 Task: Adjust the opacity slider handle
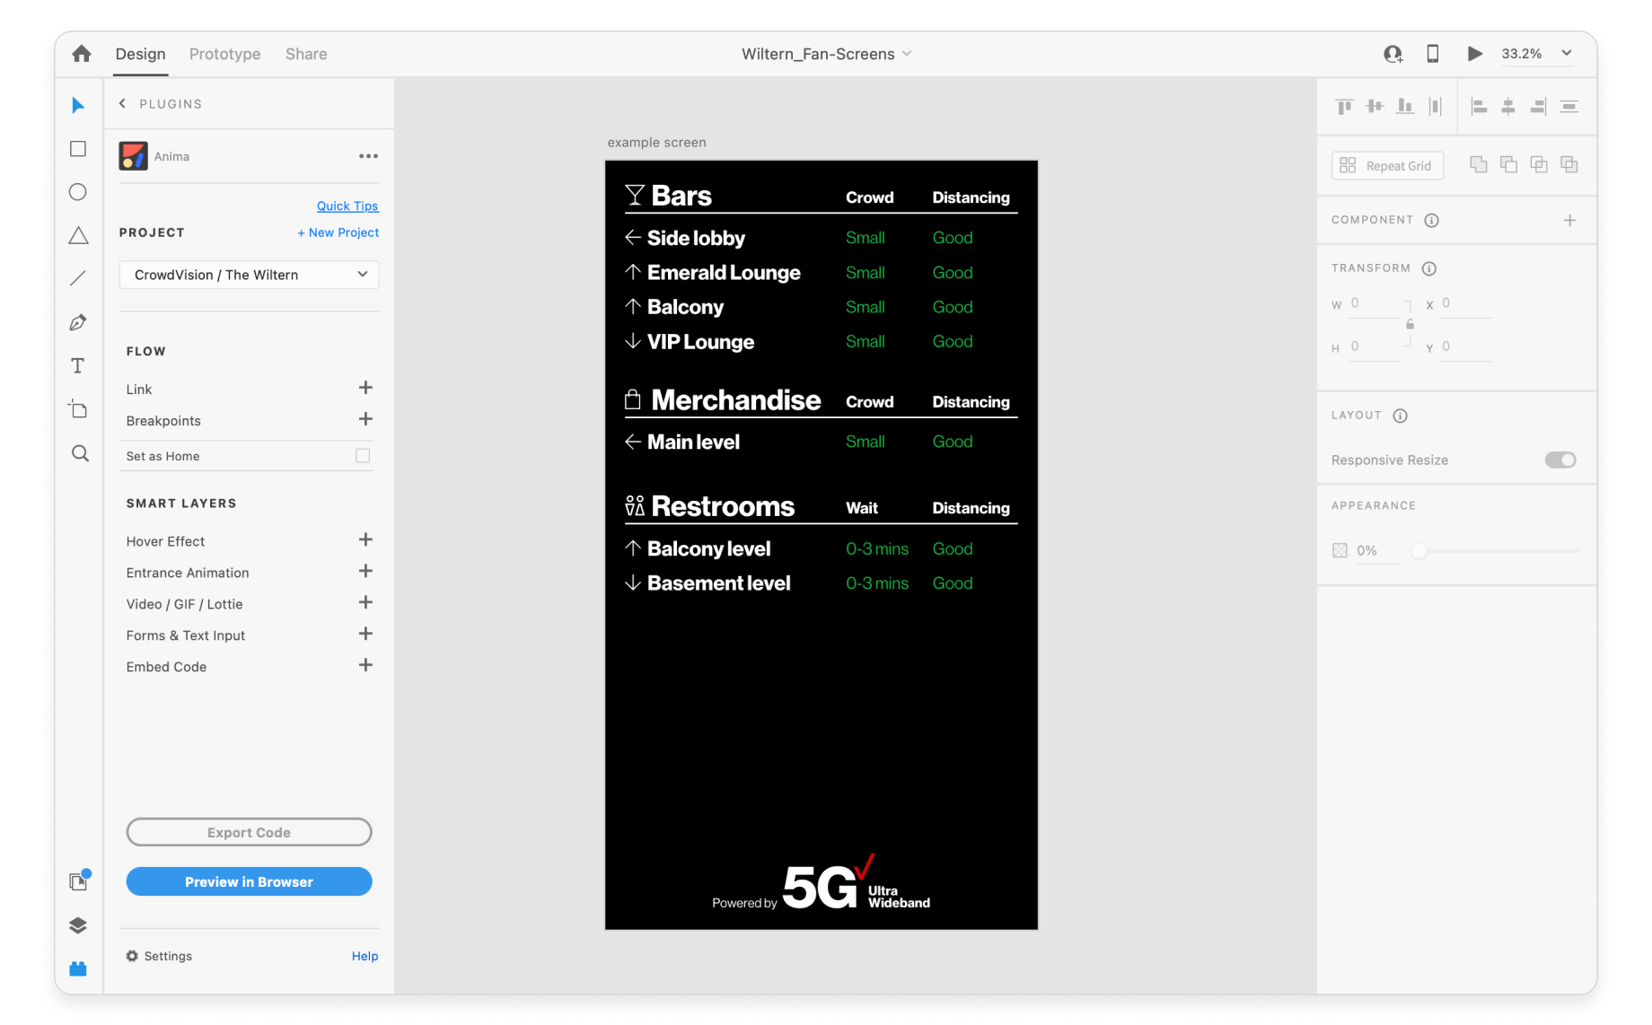point(1419,550)
